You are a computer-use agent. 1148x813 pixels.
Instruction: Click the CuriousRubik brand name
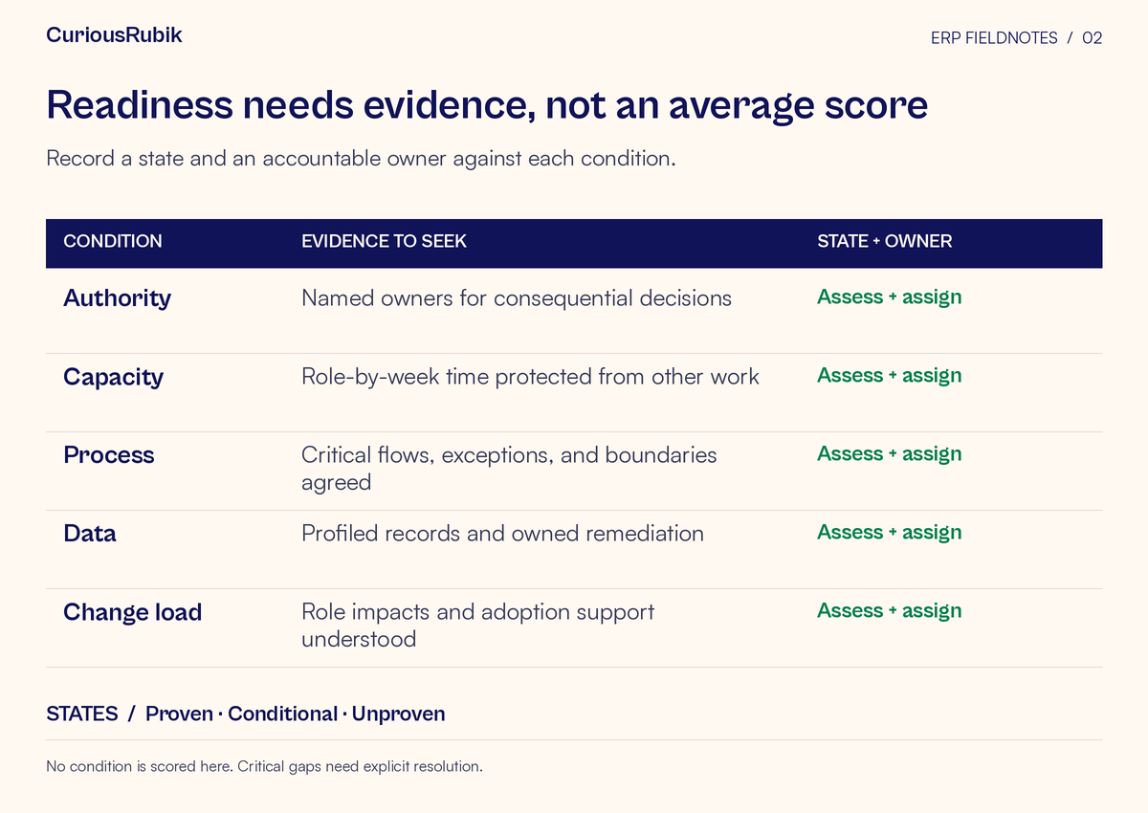click(114, 35)
